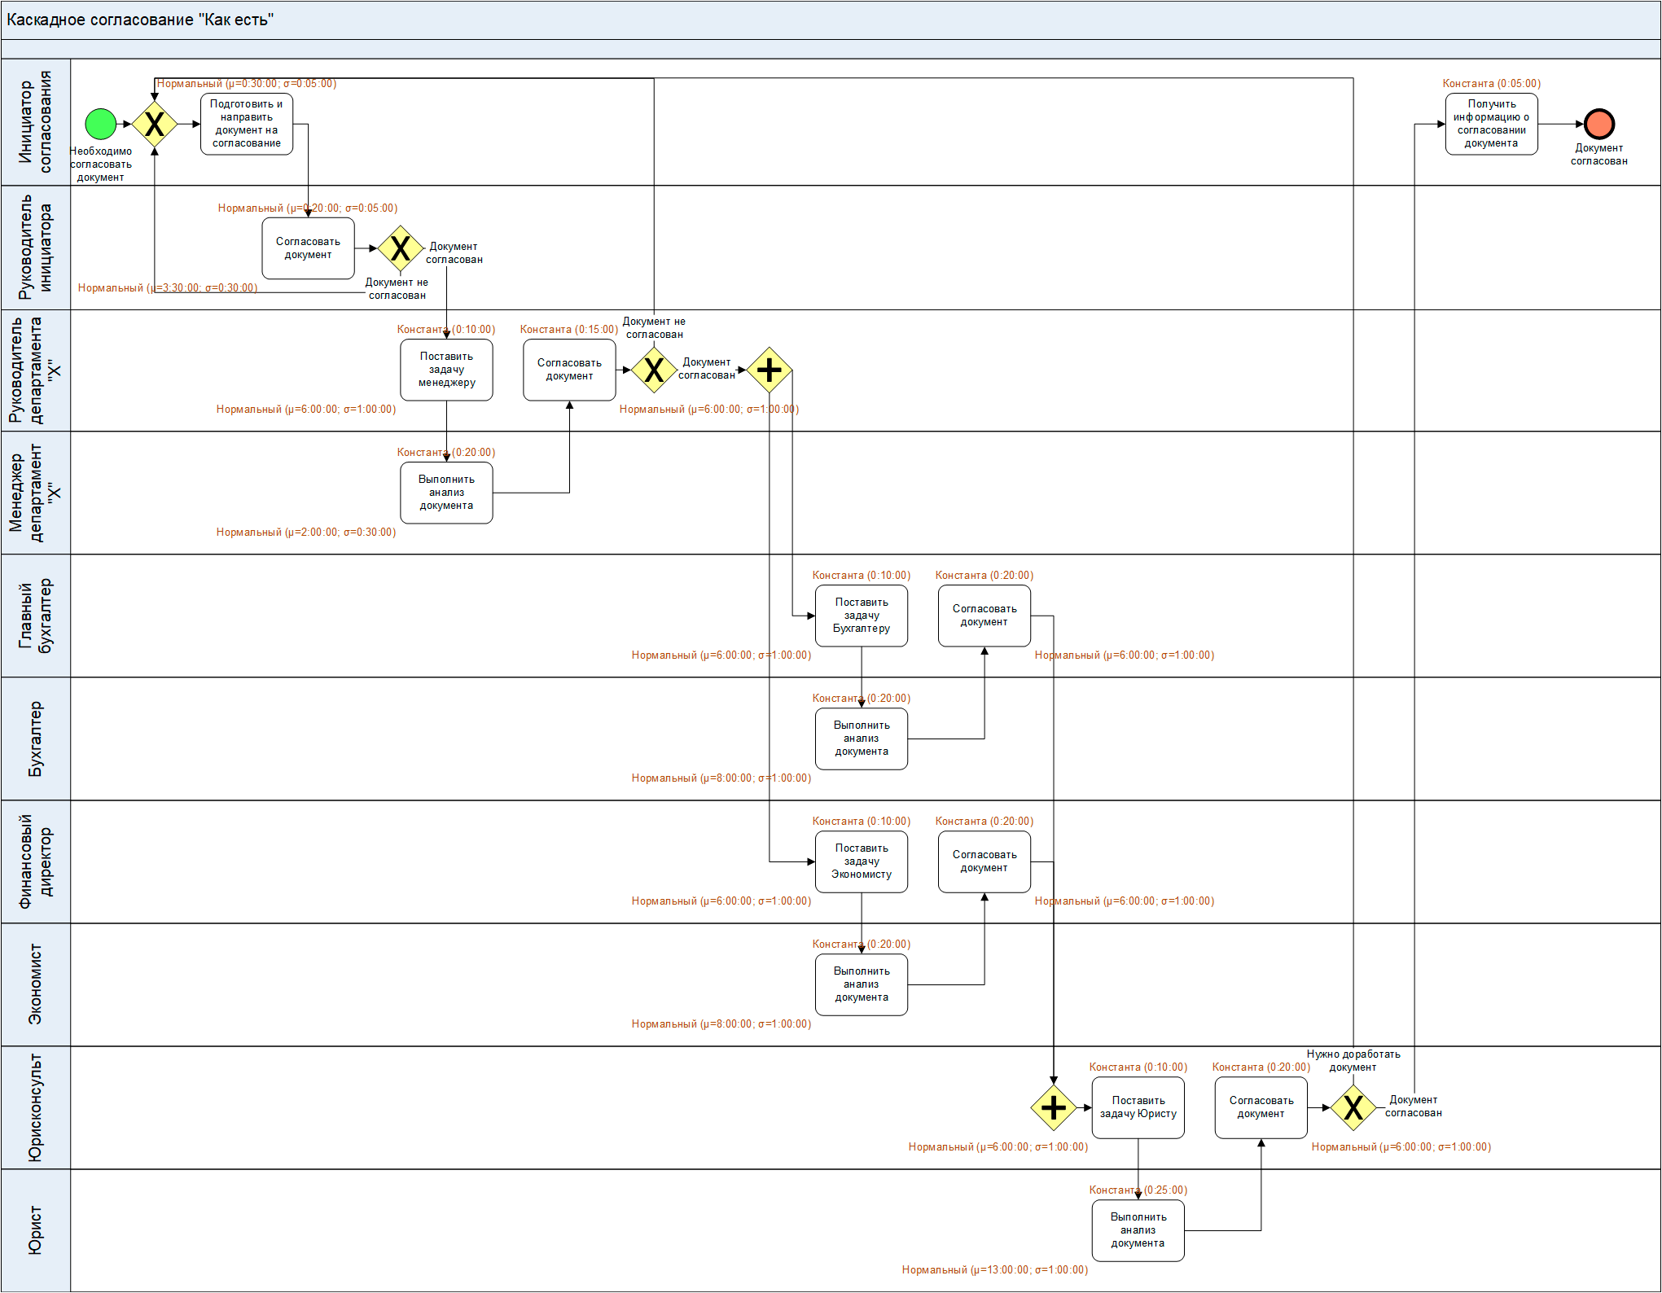The image size is (1662, 1293).
Task: Select the 'Главный бухгалтер' lane header
Action: (36, 616)
